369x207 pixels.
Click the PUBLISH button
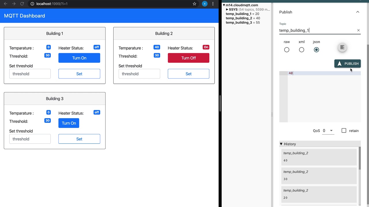click(x=347, y=64)
